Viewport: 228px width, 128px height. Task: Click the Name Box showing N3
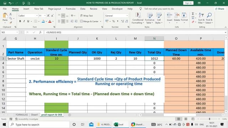[x=10, y=32]
